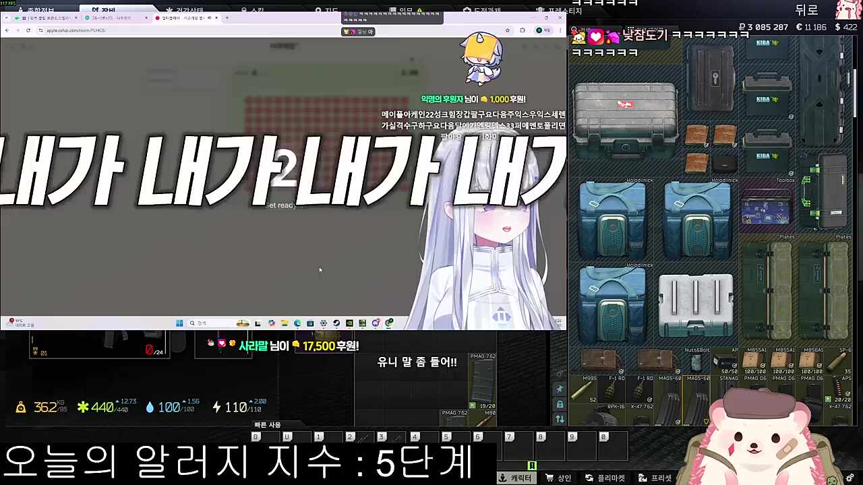Select the Toolbox item in stash
The height and width of the screenshot is (485, 863).
tap(767, 206)
